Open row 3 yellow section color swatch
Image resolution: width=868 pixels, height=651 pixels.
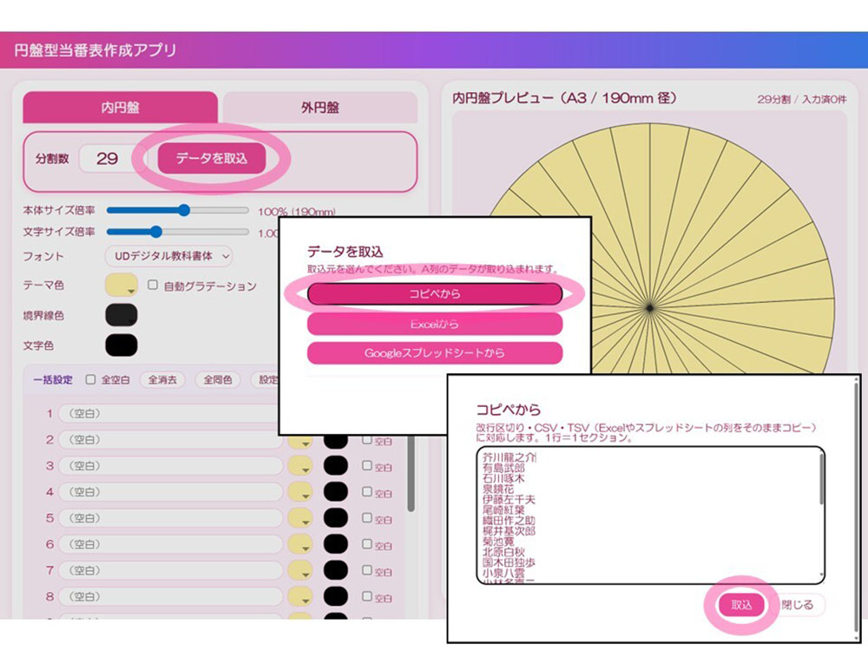point(299,465)
